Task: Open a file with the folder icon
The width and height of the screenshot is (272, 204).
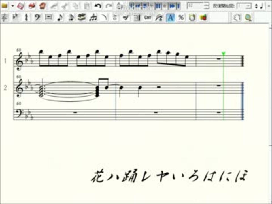Action: [4, 6]
